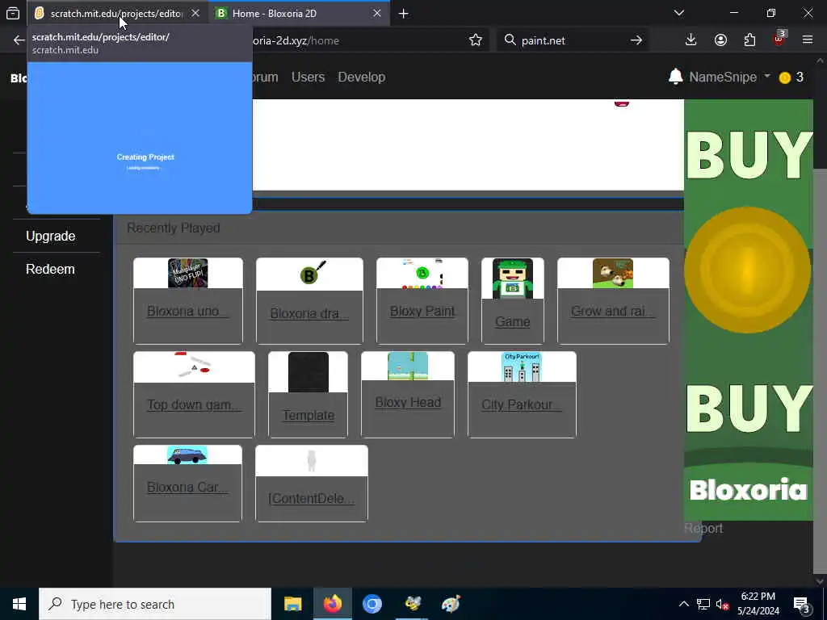The height and width of the screenshot is (620, 827).
Task: Click the Report link under the ad
Action: 703,528
